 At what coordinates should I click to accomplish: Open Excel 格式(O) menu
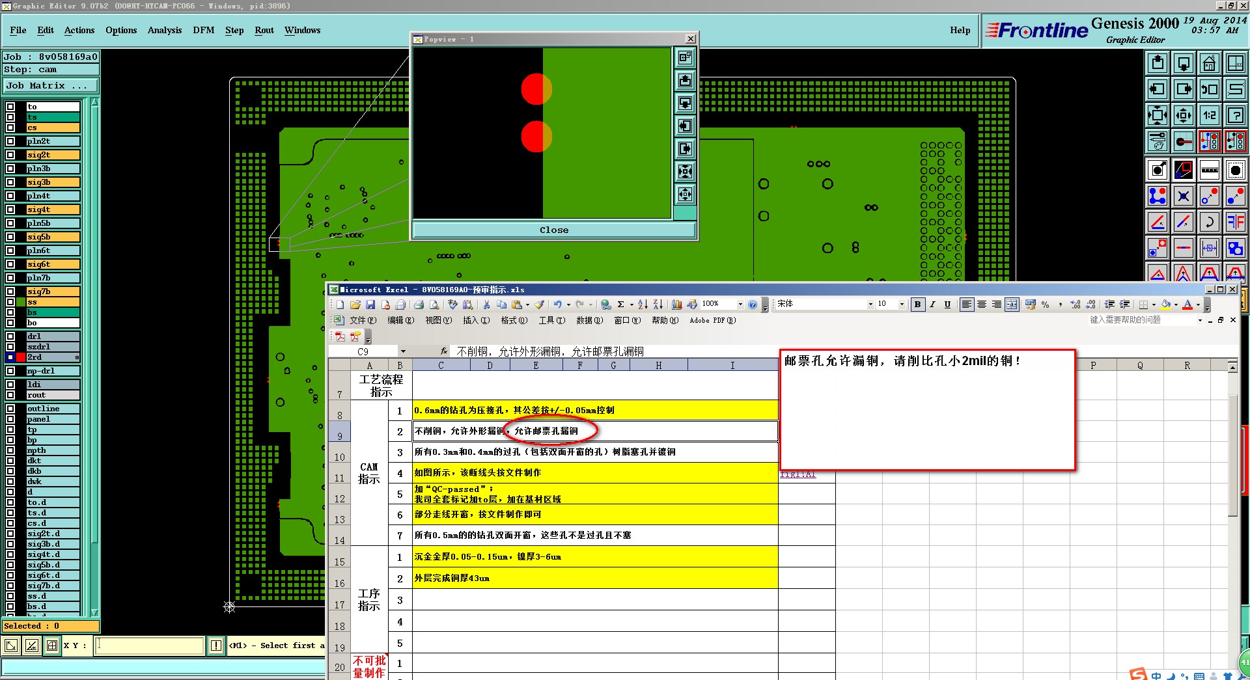click(514, 320)
